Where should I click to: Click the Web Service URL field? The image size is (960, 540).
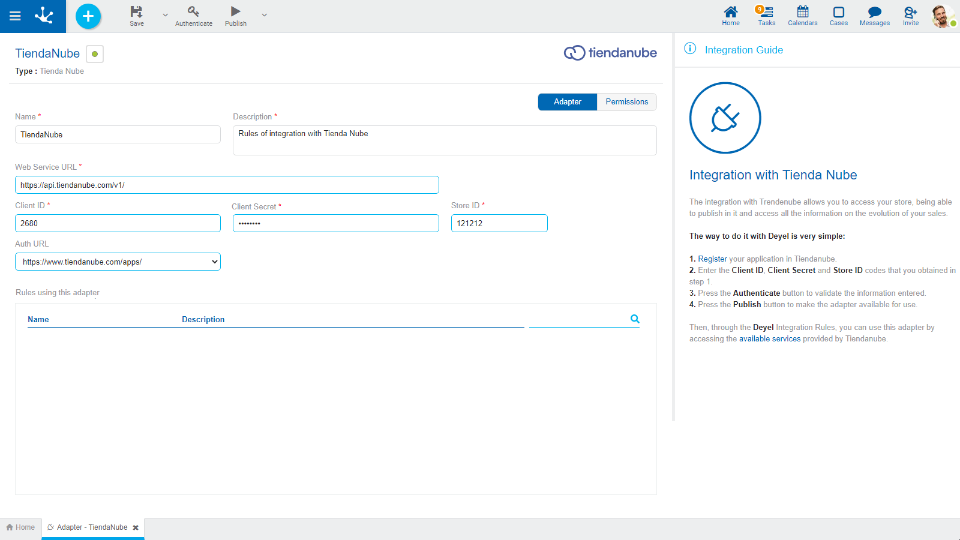pyautogui.click(x=227, y=185)
